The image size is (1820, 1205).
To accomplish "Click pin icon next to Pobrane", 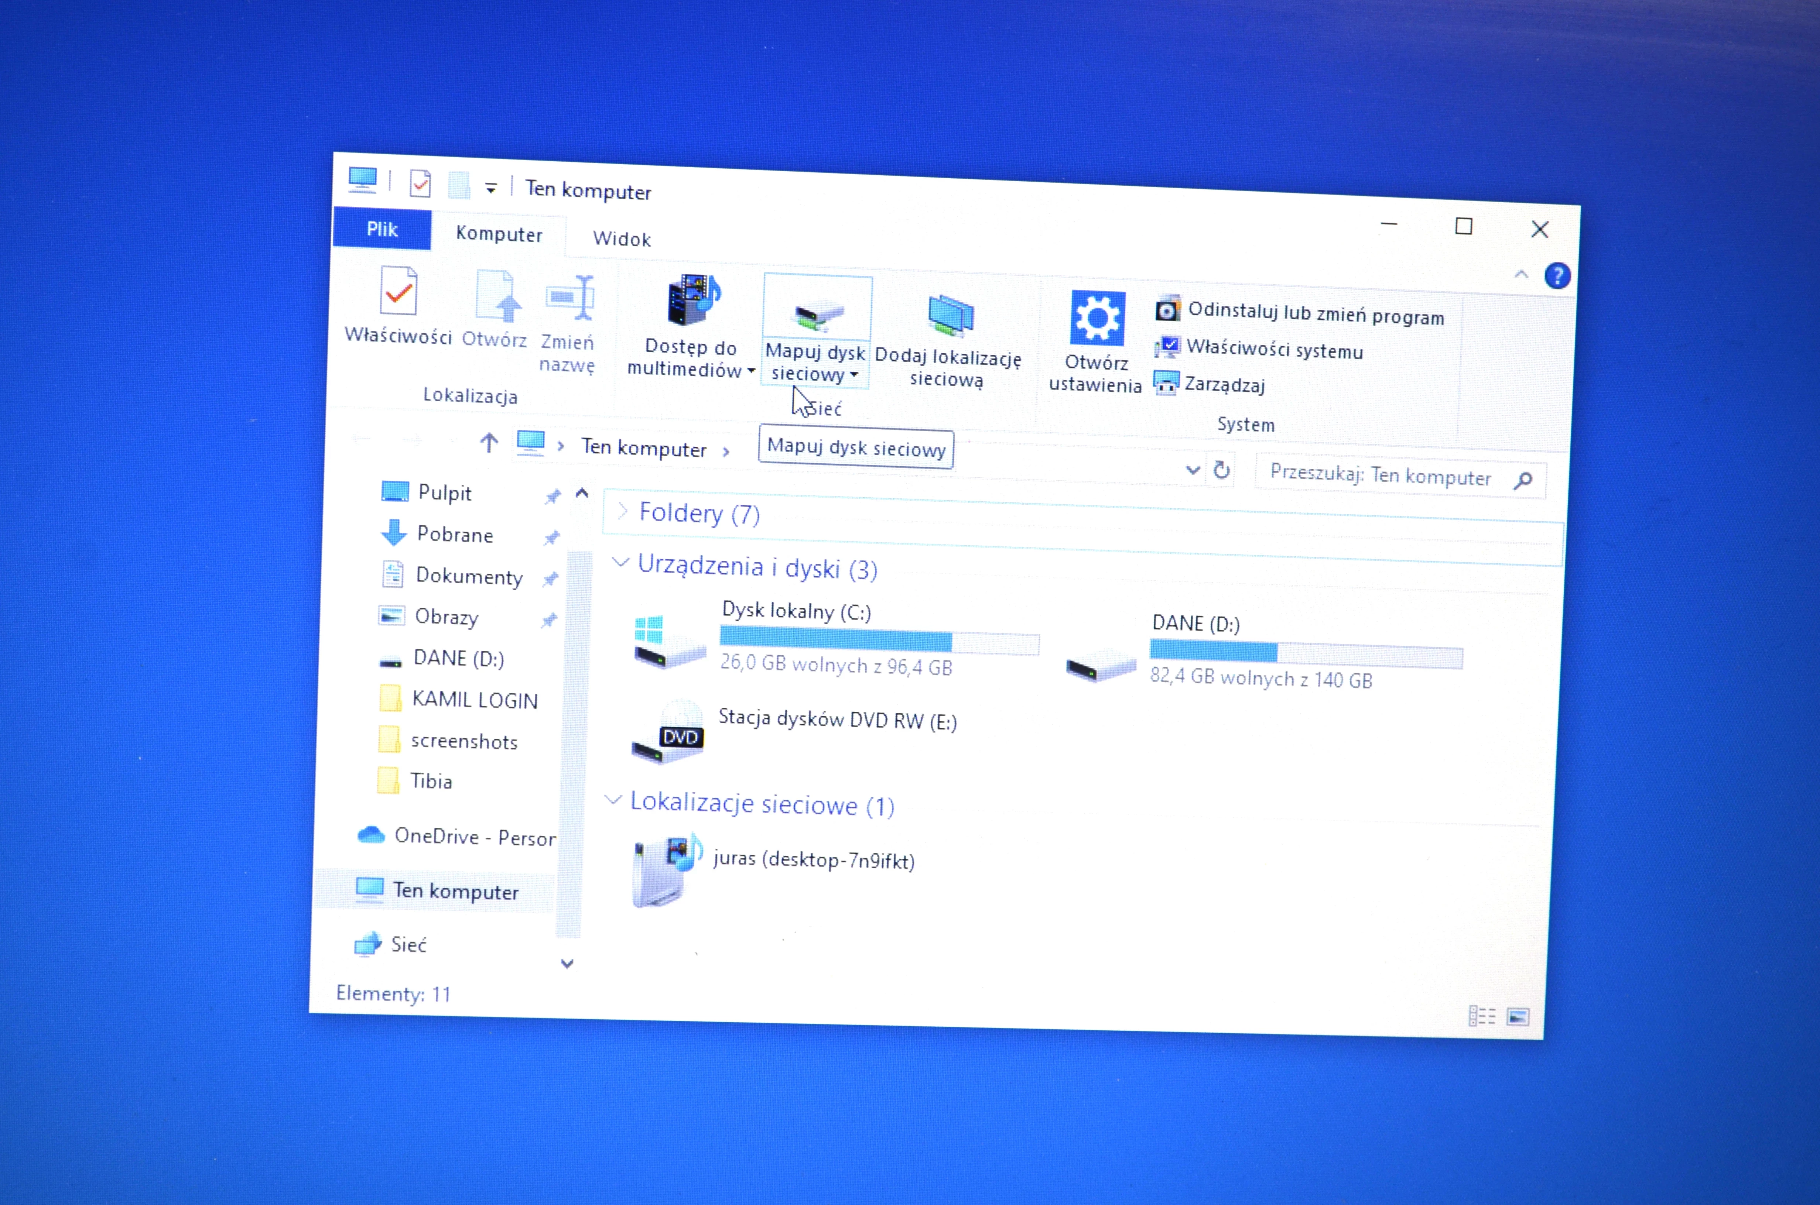I will [x=551, y=538].
